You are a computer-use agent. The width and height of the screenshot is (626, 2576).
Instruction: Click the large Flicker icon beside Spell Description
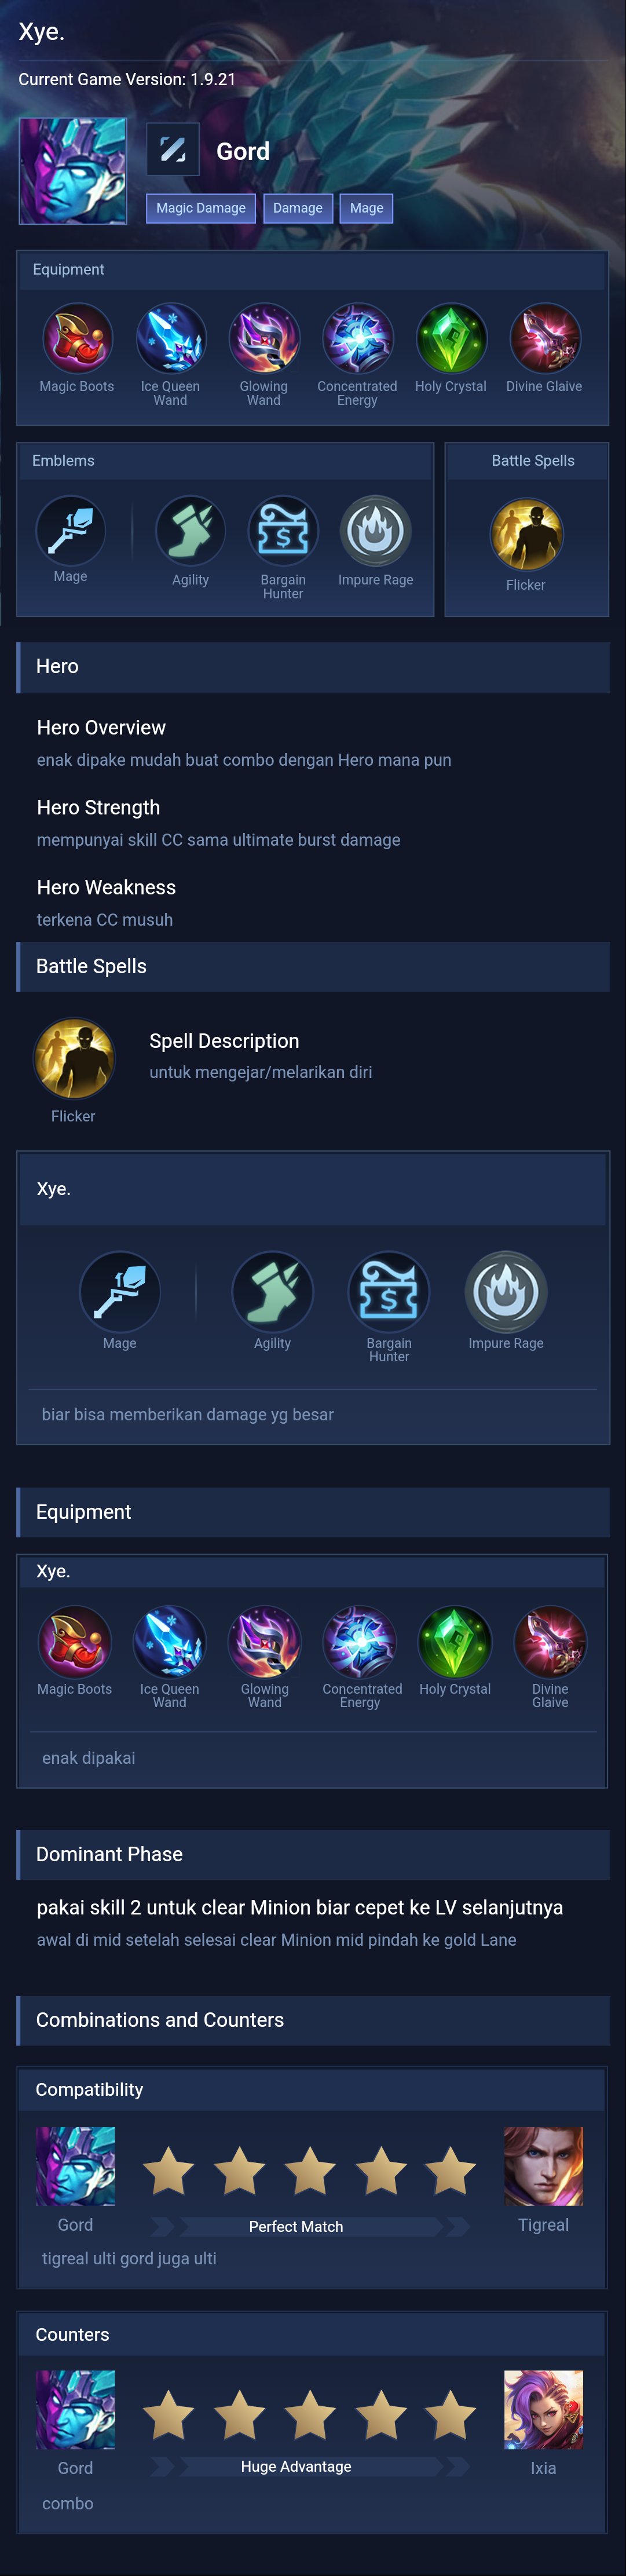coord(74,1059)
